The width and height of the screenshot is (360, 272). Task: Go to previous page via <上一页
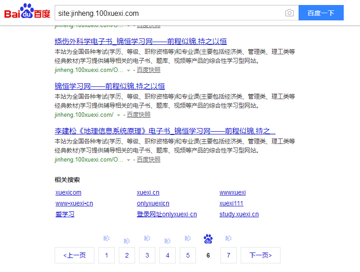[75, 255]
